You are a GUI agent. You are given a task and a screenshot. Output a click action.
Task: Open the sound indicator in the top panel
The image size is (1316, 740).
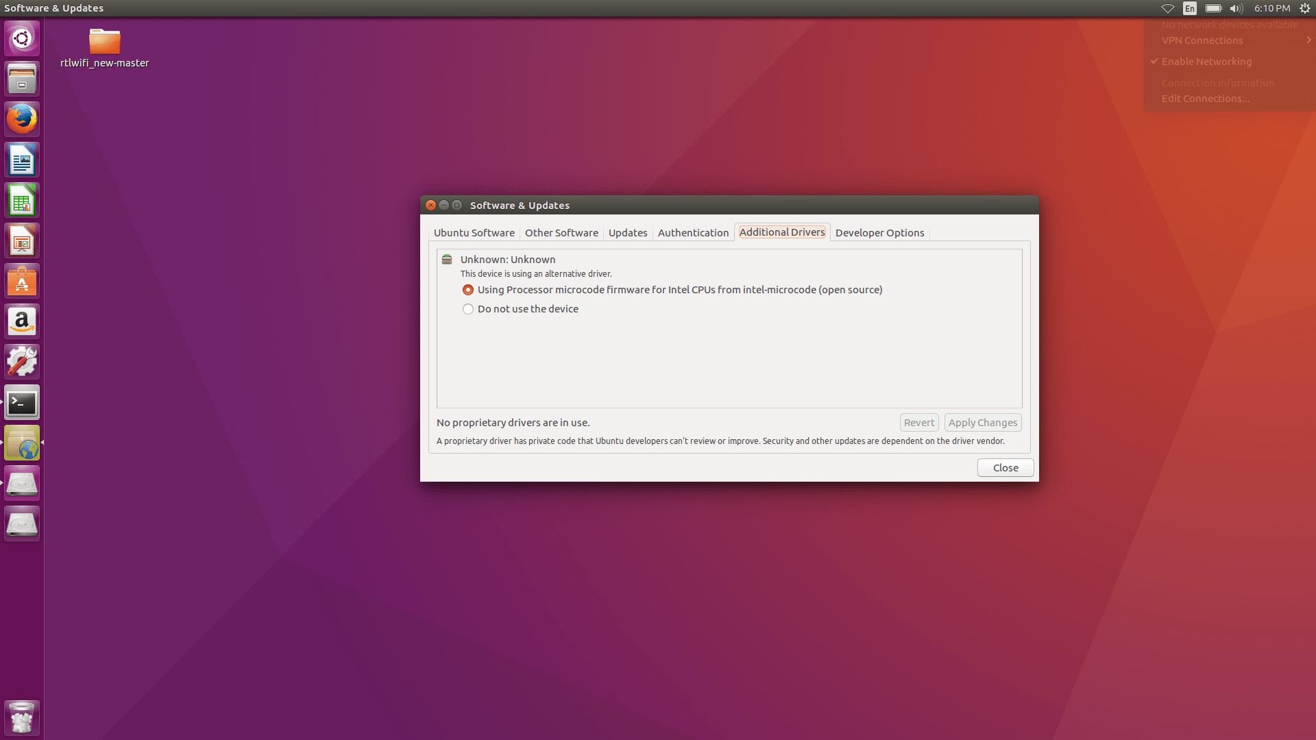(1236, 8)
